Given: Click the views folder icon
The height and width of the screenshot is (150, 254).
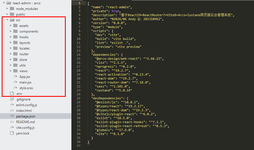Looking at the screenshot, I should (x=16, y=71).
